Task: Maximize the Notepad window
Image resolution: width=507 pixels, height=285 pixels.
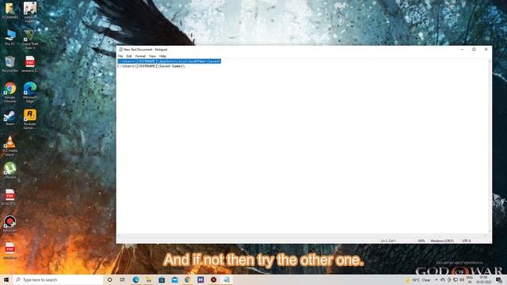Action: [x=474, y=49]
